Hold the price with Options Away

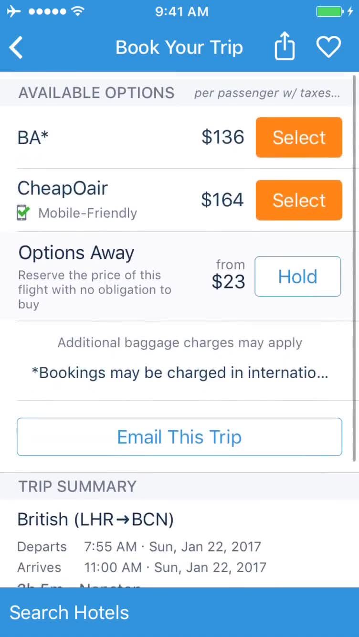tap(297, 276)
